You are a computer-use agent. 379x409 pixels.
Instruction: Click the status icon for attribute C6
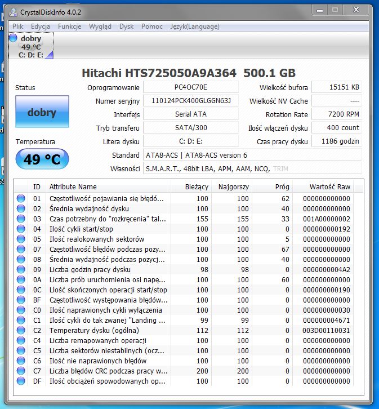tap(21, 361)
